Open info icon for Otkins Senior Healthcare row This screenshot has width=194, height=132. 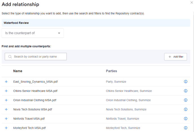[186, 91]
